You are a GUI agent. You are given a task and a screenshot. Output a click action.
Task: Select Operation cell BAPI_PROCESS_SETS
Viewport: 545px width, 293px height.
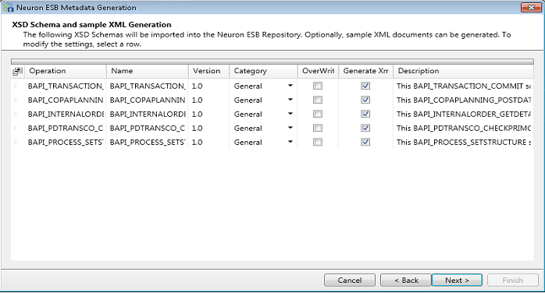[66, 142]
